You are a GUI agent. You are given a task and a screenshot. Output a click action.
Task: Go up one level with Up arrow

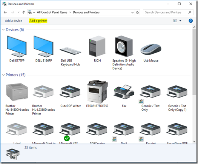click(x=24, y=12)
